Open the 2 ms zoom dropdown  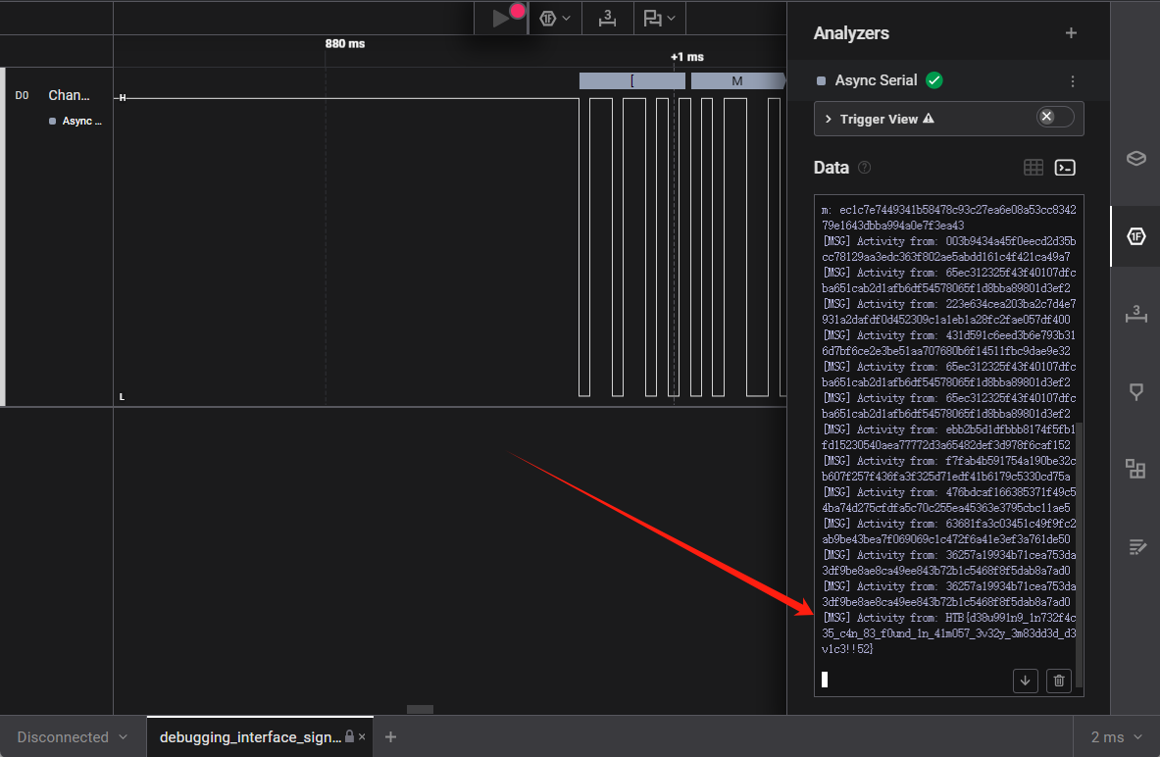(x=1118, y=737)
